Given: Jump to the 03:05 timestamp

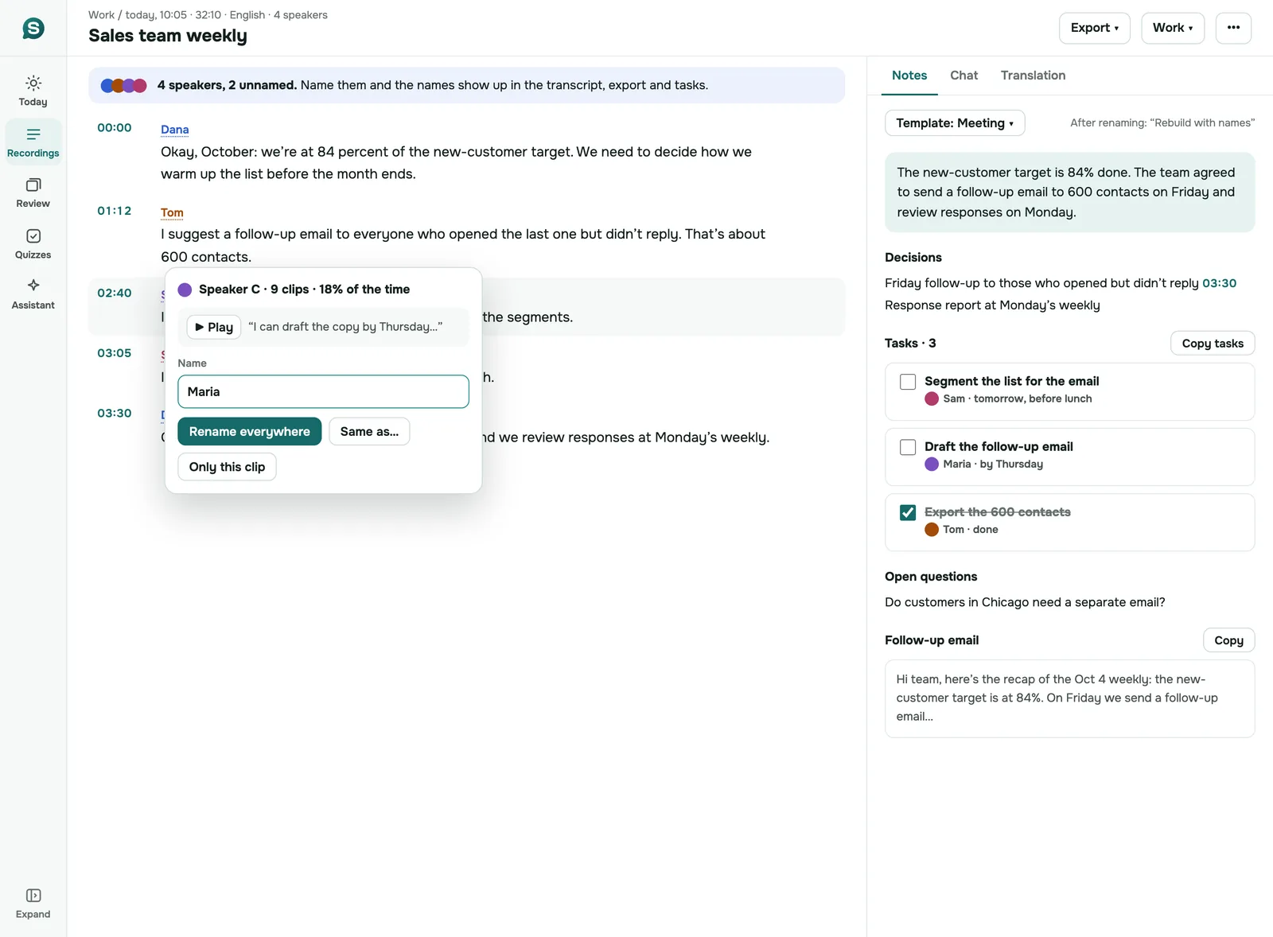Looking at the screenshot, I should 115,353.
